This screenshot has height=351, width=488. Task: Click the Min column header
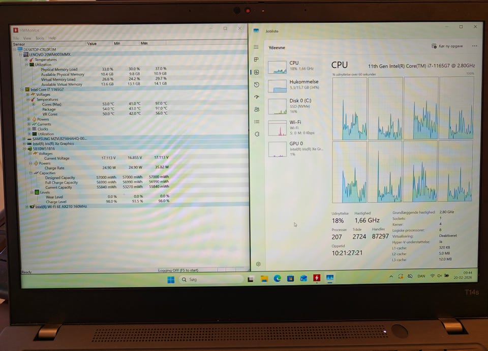[126, 43]
